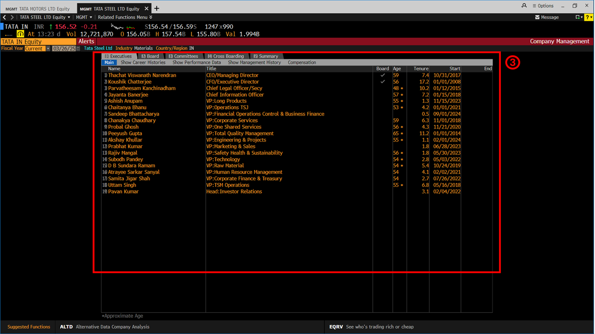Select Rajiv Mangal
Viewport: 595px width, 334px height.
coord(123,153)
